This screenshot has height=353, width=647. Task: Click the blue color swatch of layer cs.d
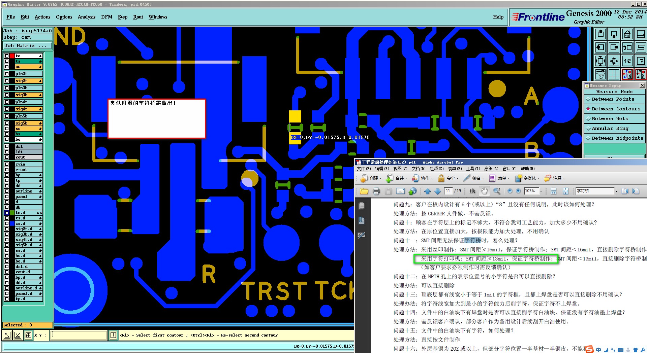pos(12,223)
